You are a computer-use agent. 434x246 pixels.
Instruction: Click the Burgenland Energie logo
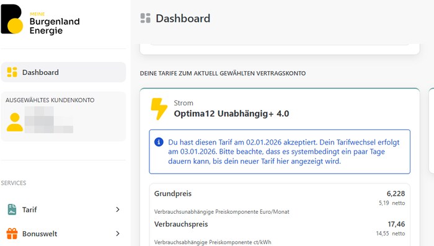point(40,19)
